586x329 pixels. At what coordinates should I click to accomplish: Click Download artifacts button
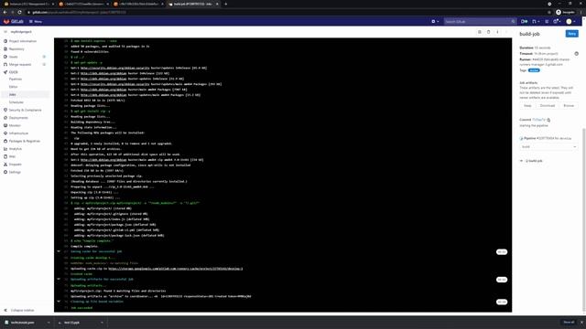click(548, 106)
